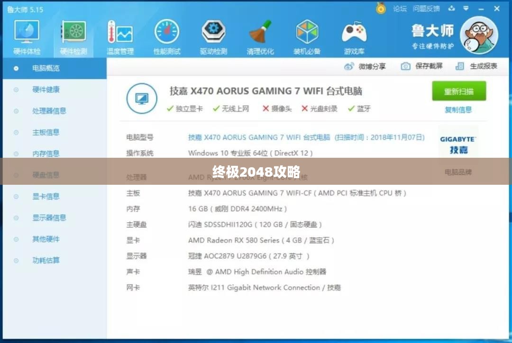The image size is (512, 343).
Task: Click 生成报表 report button
Action: (x=476, y=66)
